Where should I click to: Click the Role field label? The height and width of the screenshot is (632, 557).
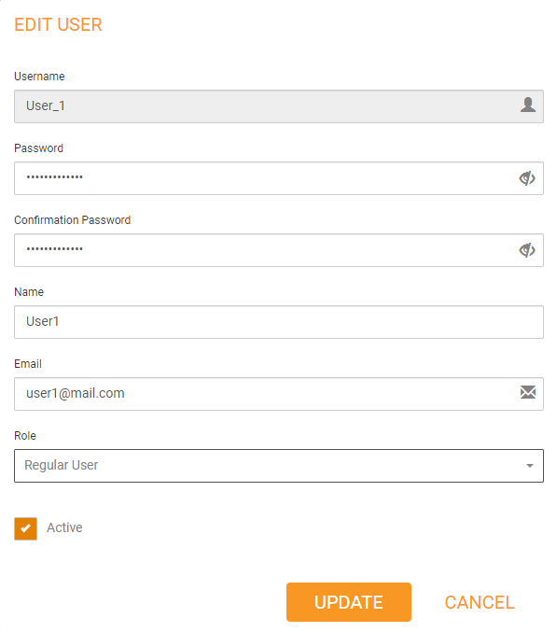(25, 436)
